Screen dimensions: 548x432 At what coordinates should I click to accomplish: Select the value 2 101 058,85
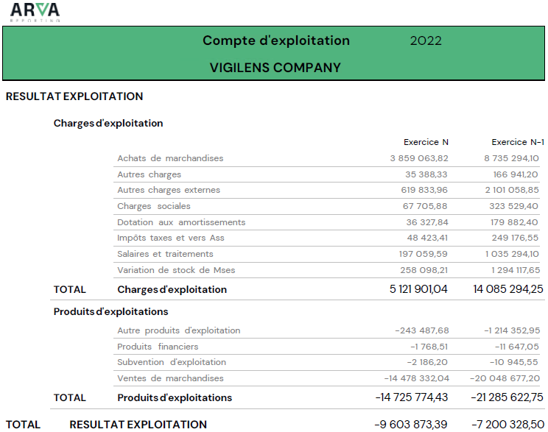512,190
